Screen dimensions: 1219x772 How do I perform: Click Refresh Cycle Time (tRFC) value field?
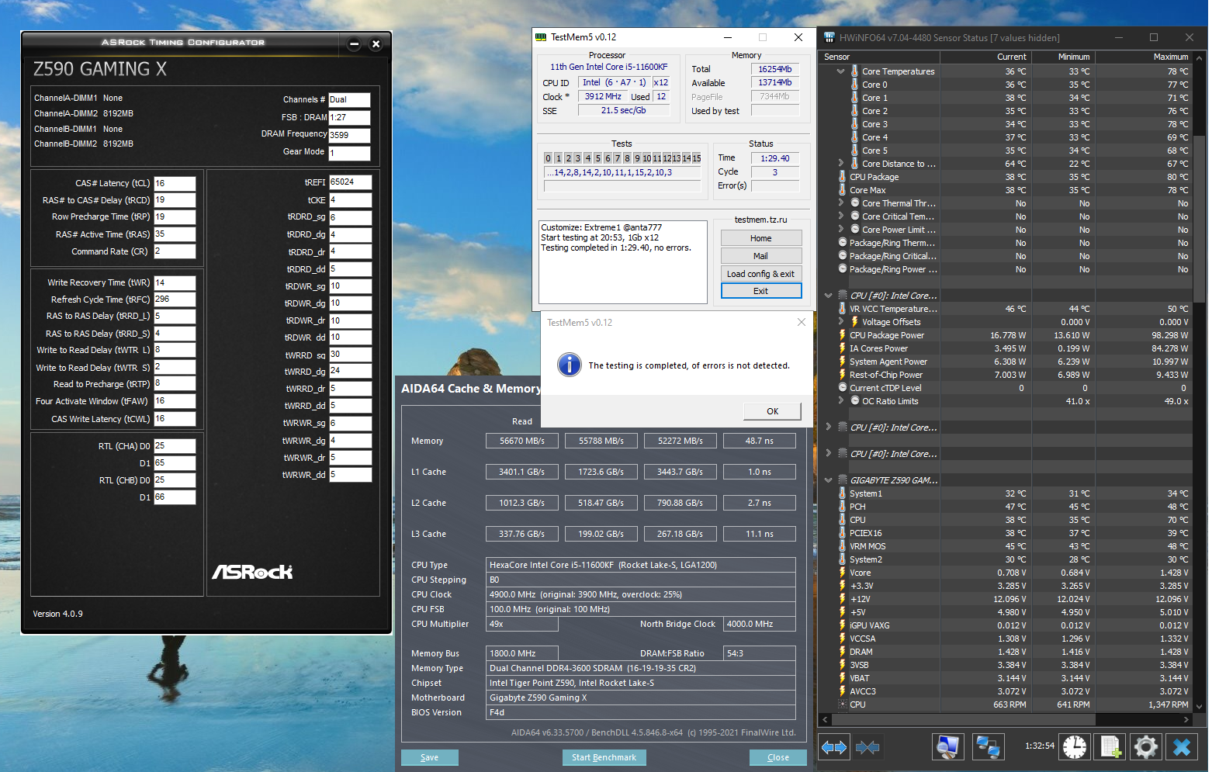coord(175,299)
